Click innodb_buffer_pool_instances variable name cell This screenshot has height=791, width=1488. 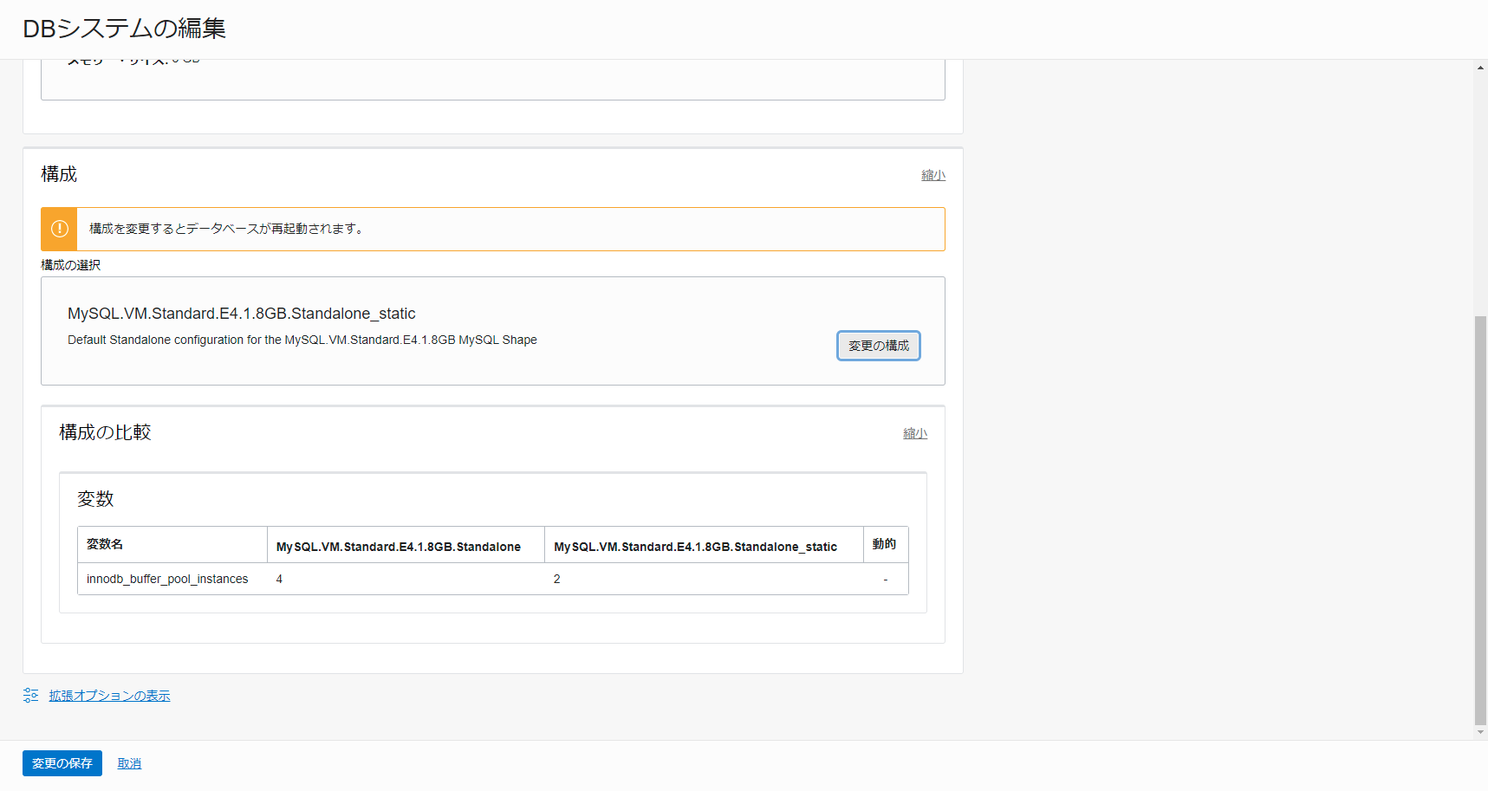point(172,579)
